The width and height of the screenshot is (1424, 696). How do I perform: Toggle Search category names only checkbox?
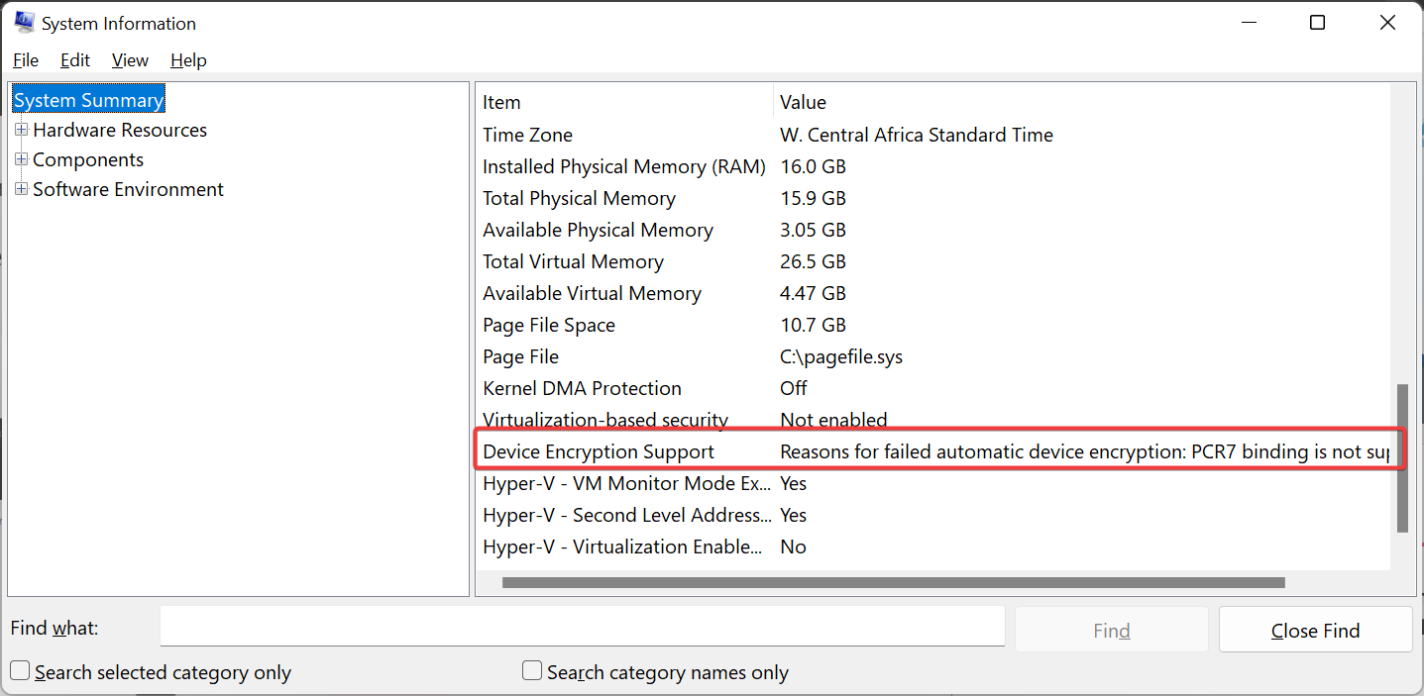coord(532,672)
